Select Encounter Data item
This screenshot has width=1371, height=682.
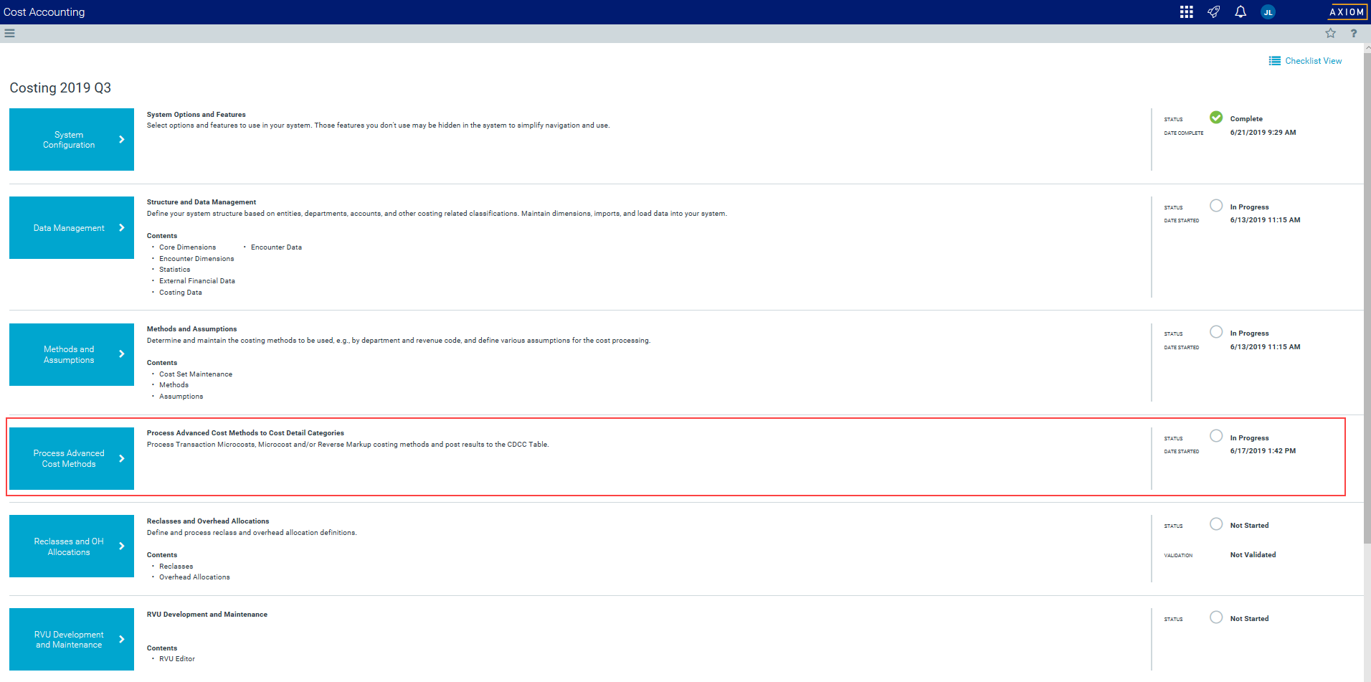point(276,247)
